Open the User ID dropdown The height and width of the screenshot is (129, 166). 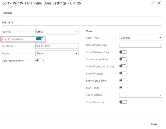click(76, 32)
